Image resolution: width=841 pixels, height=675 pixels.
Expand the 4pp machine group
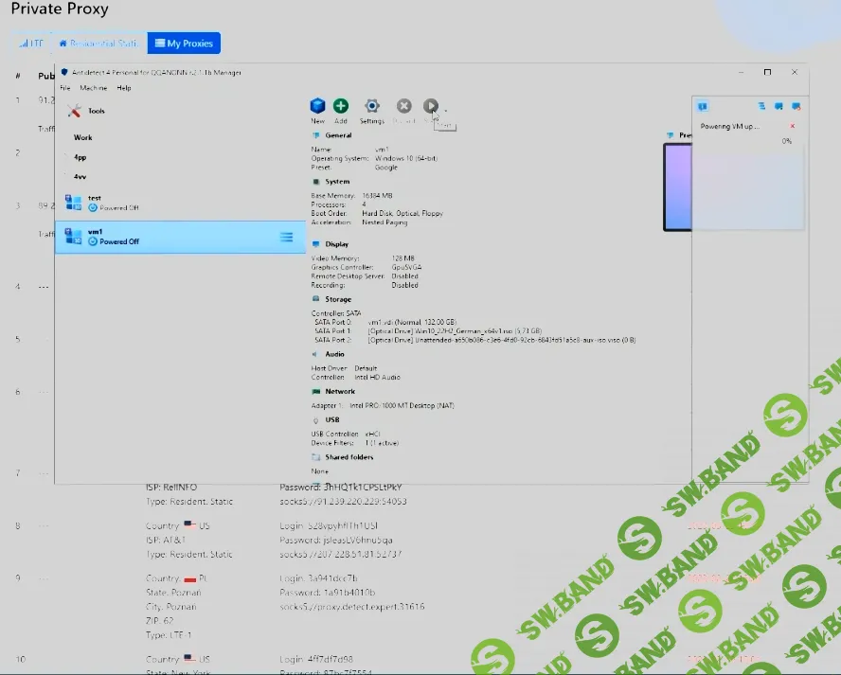[81, 157]
